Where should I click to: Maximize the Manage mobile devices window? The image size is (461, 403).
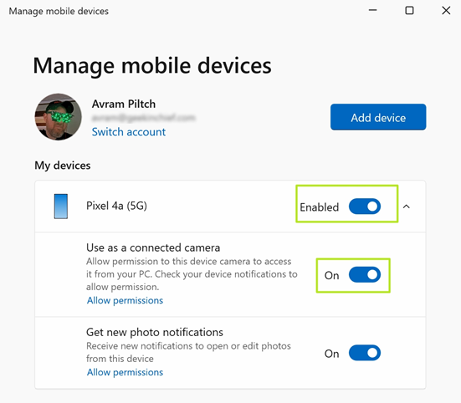click(x=409, y=11)
